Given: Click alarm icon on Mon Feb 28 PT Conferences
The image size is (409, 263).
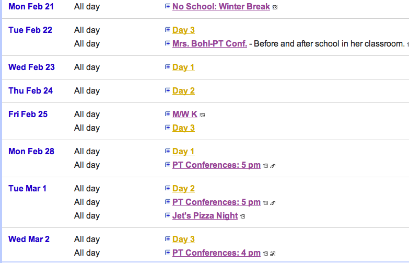Looking at the screenshot, I should [x=265, y=166].
